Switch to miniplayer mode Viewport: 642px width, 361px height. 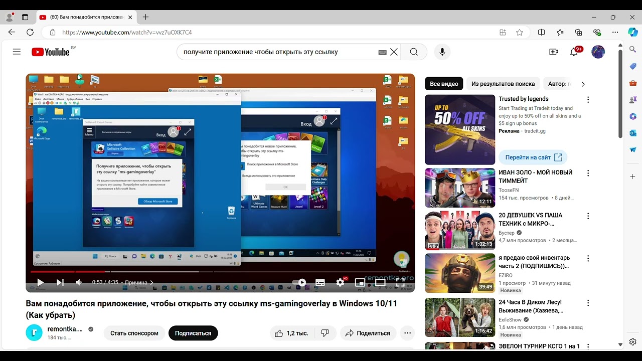click(x=360, y=282)
